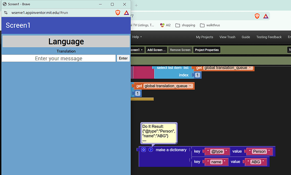The height and width of the screenshot is (175, 291).
Task: Click the Brave shield icon in Screen1 window
Action: click(x=118, y=13)
